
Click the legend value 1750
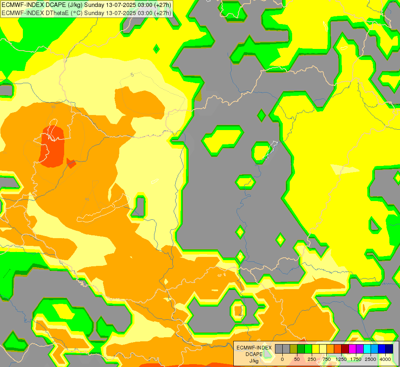tap(356, 359)
